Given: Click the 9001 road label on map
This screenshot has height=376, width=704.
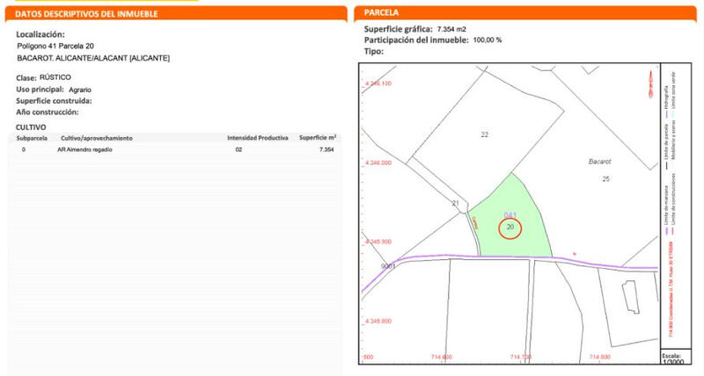Looking at the screenshot, I should point(388,265).
